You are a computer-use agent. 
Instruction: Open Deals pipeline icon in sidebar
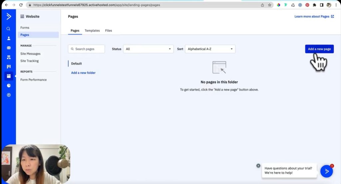(9, 67)
